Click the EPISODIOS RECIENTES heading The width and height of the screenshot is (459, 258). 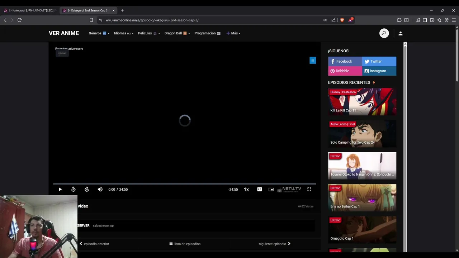click(x=349, y=82)
